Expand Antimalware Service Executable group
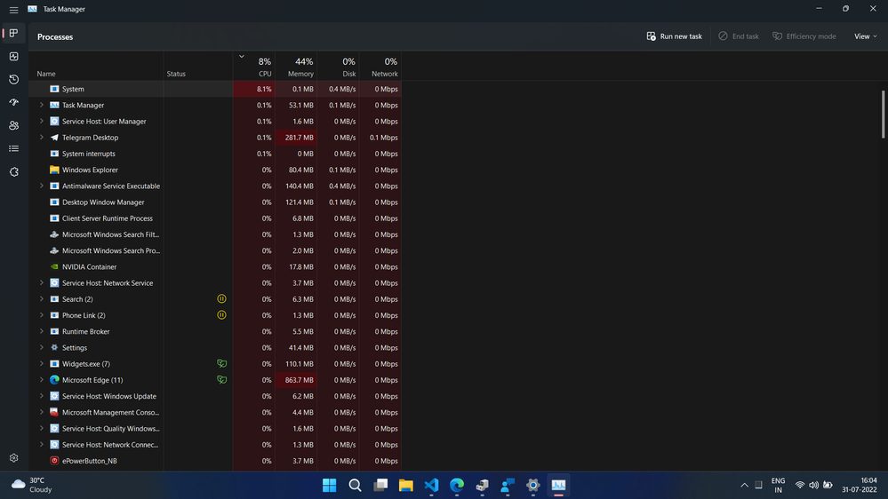888x499 pixels. coord(42,186)
